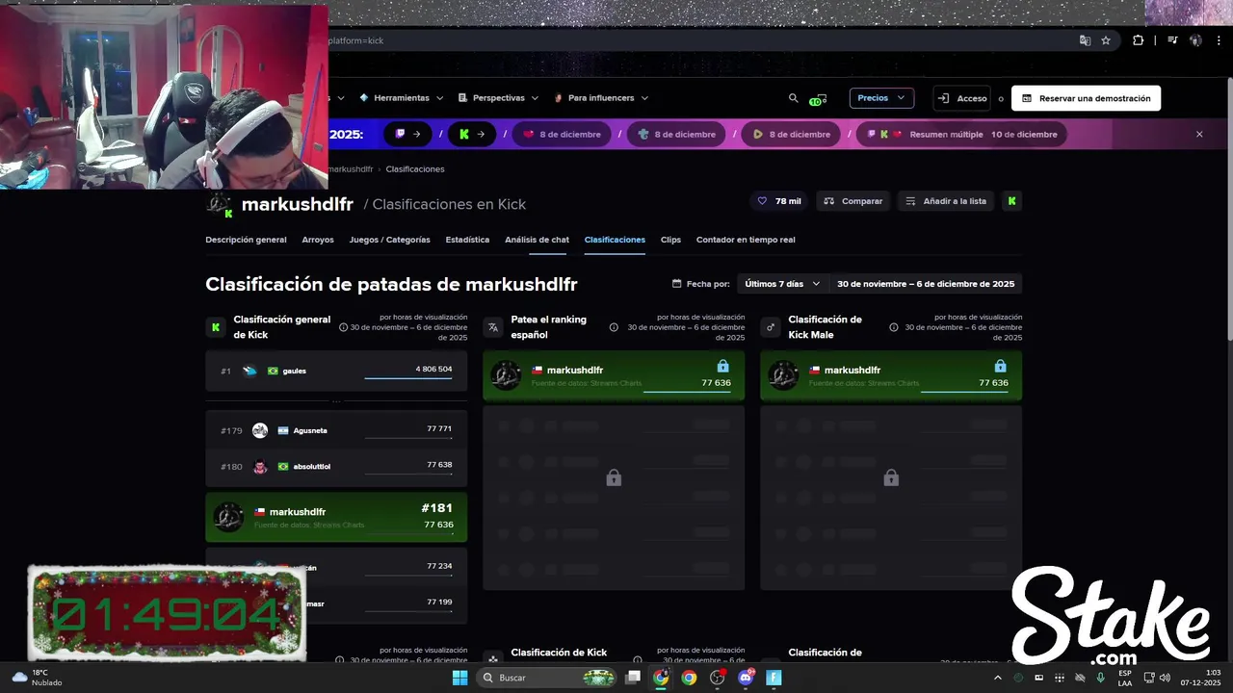The height and width of the screenshot is (693, 1233).
Task: Close the 2025 recap banner
Action: coord(1199,134)
